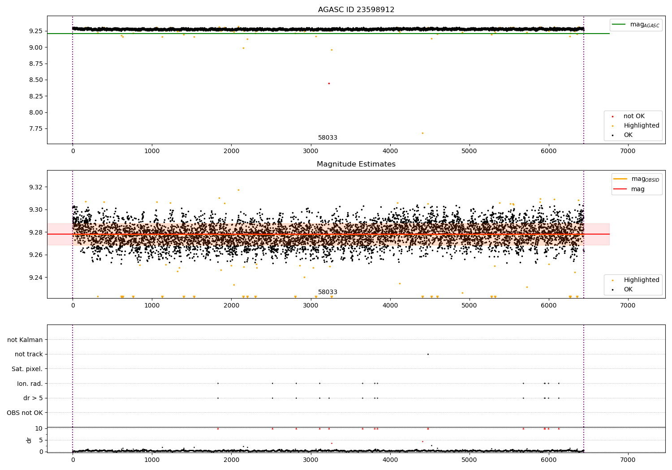Click the 'Sat. pixel.' axis label
Image resolution: width=672 pixels, height=470 pixels.
[27, 369]
